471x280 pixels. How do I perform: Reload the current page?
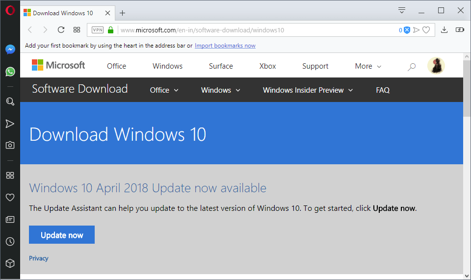61,30
